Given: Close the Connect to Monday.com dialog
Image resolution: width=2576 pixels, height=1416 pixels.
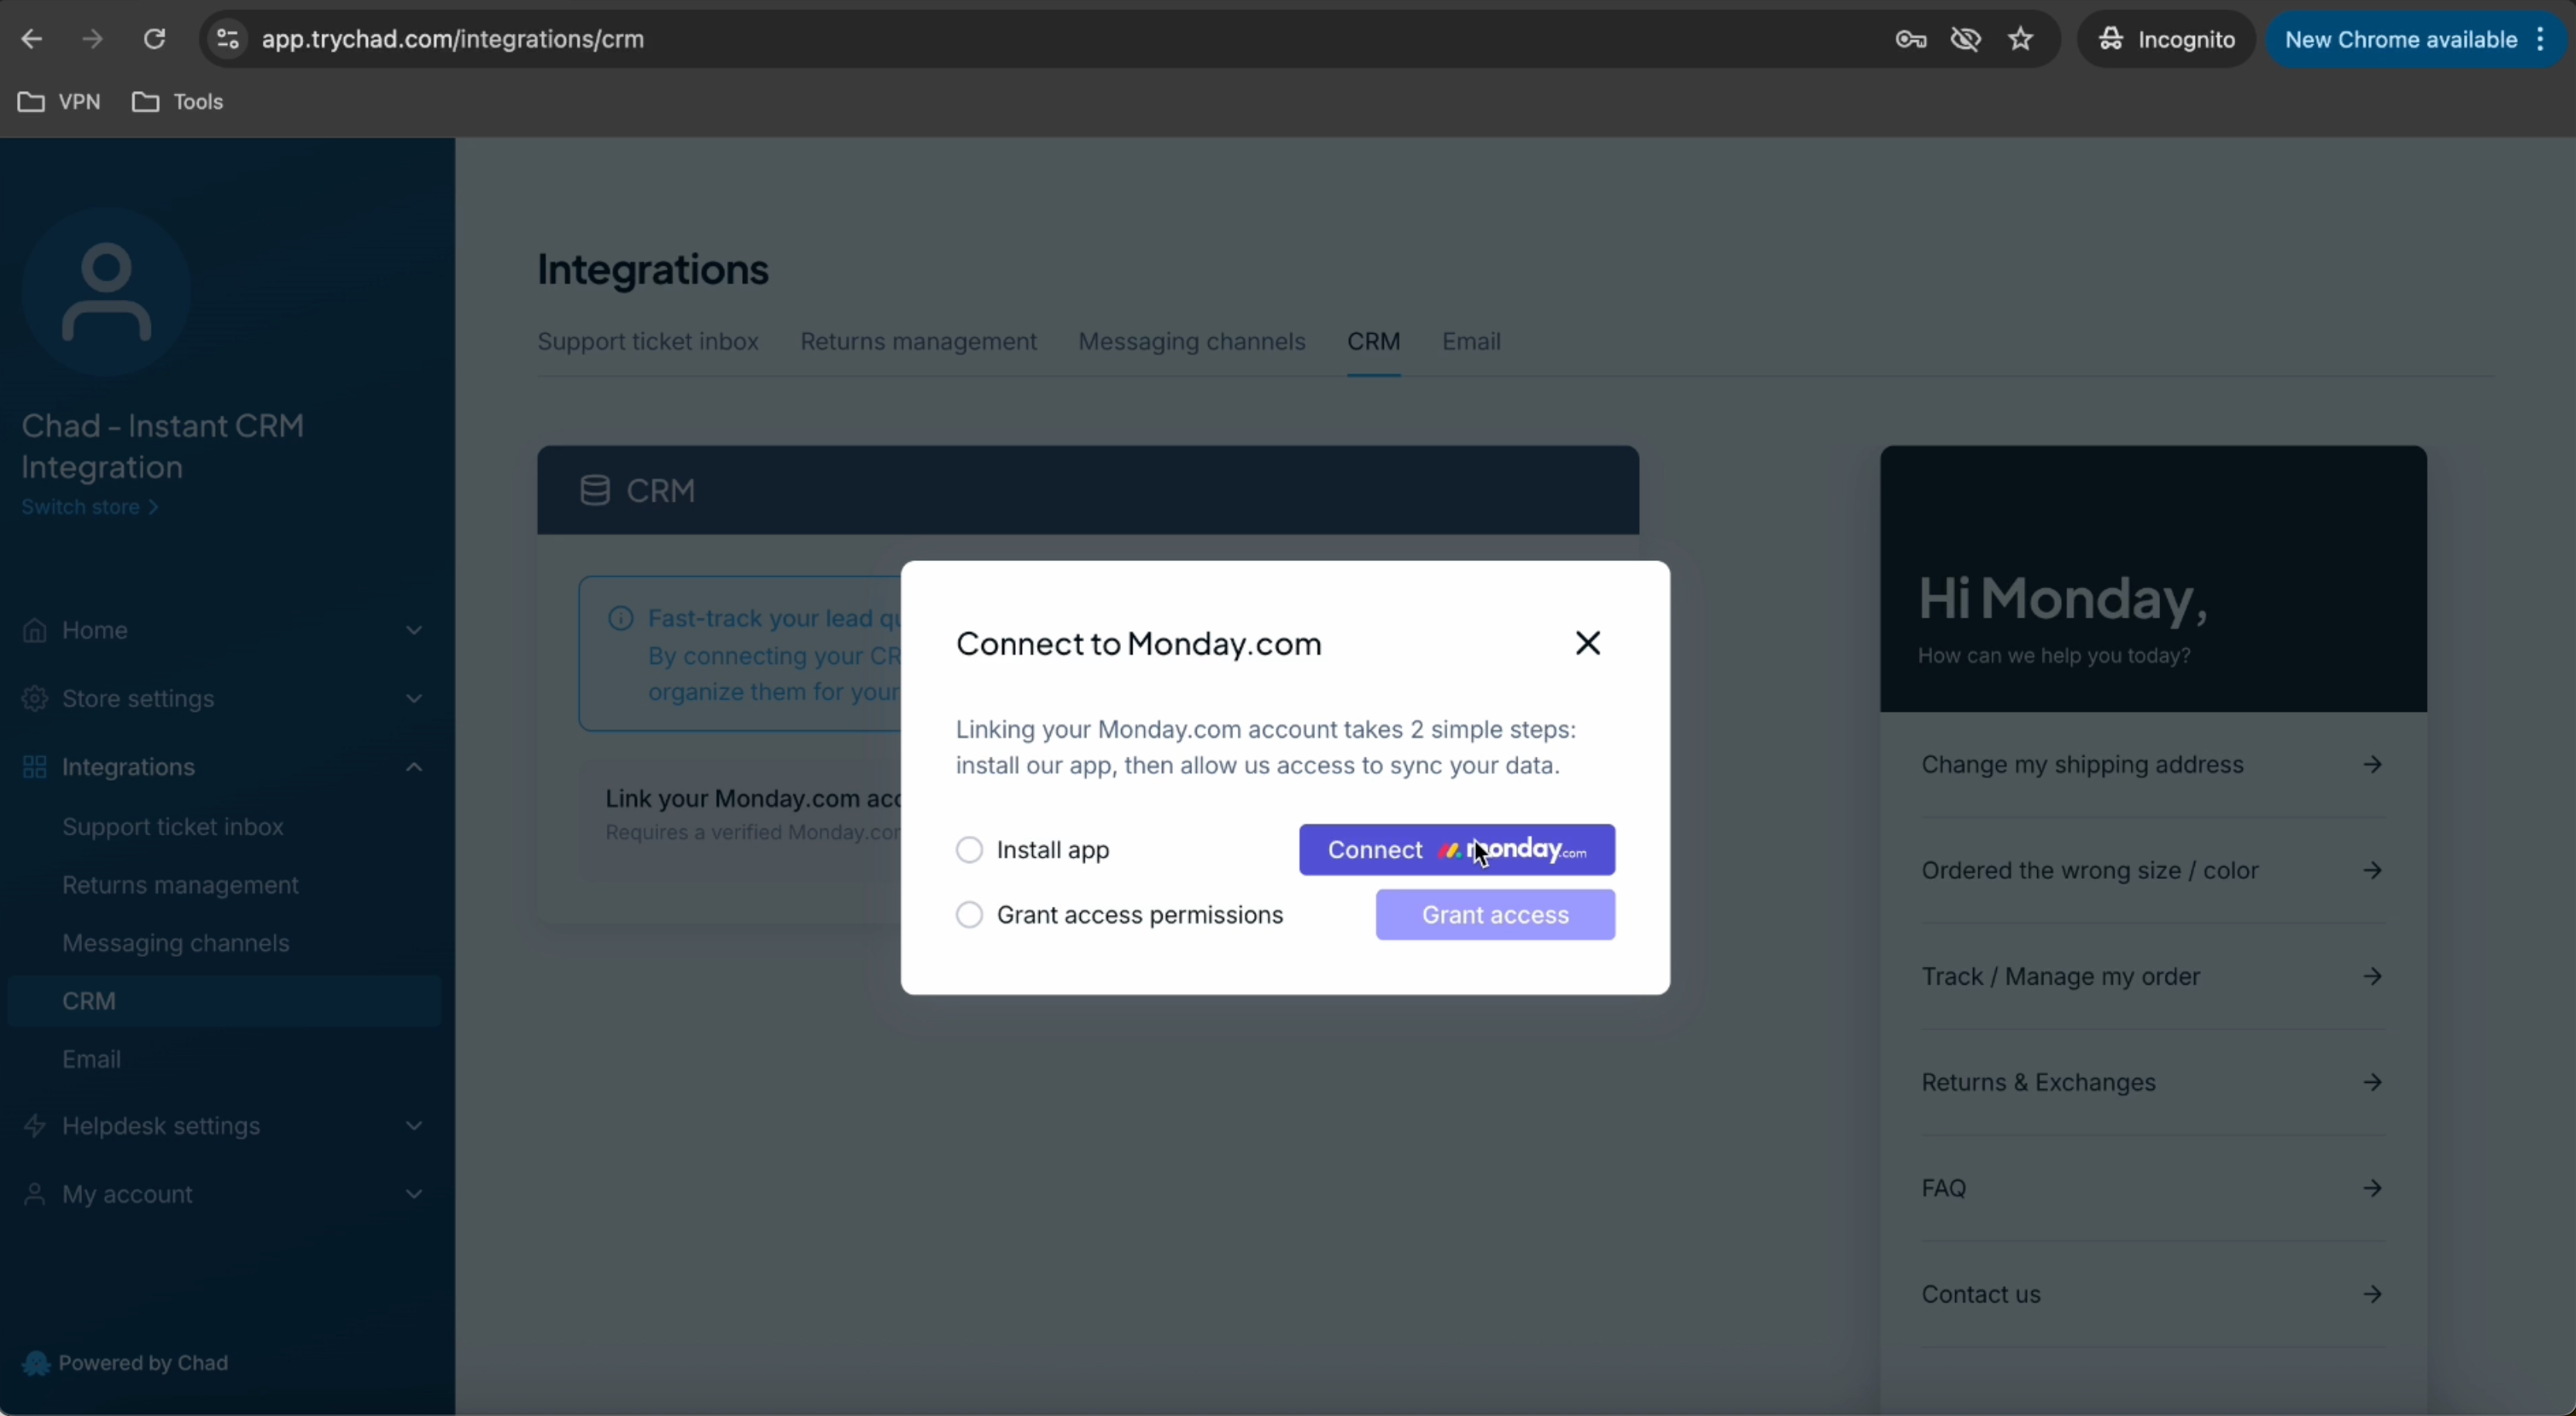Looking at the screenshot, I should coord(1588,643).
